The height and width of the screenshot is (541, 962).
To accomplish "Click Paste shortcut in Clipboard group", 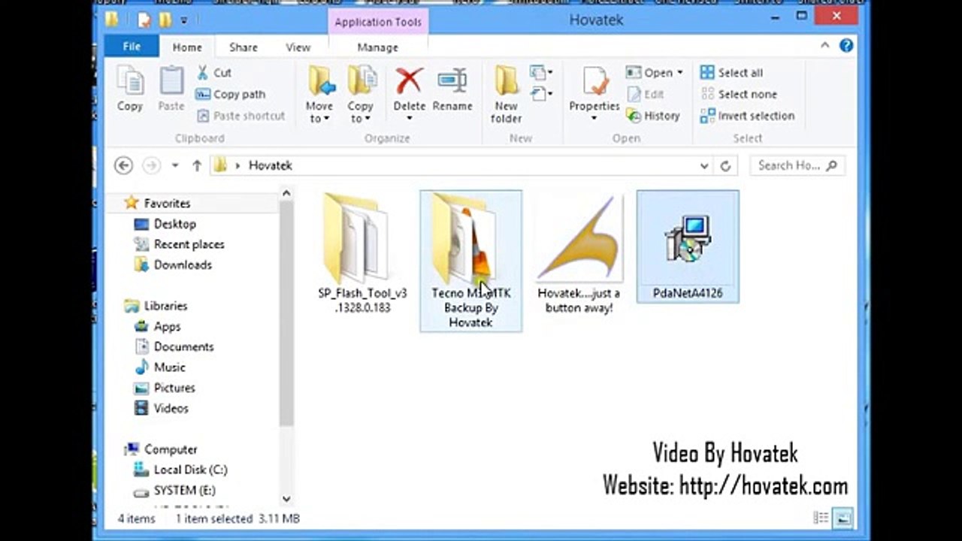I will (240, 116).
